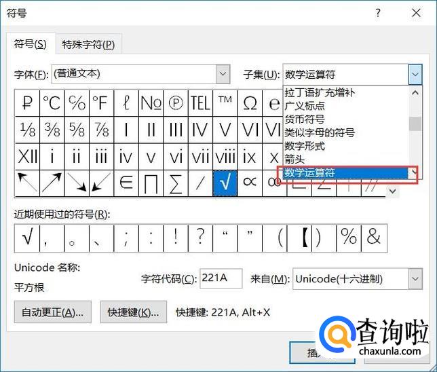
Task: Pick recently used semicolon symbol
Action: click(126, 238)
